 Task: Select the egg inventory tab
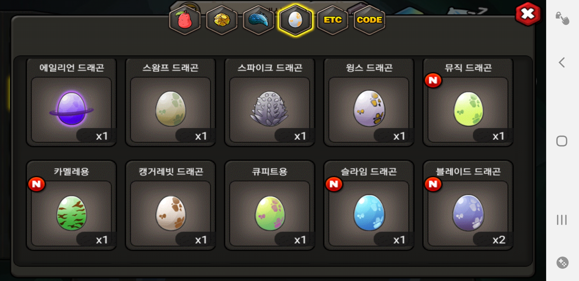pyautogui.click(x=295, y=20)
